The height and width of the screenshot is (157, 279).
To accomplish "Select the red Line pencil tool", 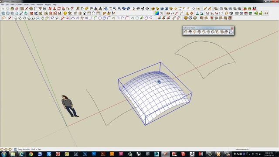I will tap(27, 9).
